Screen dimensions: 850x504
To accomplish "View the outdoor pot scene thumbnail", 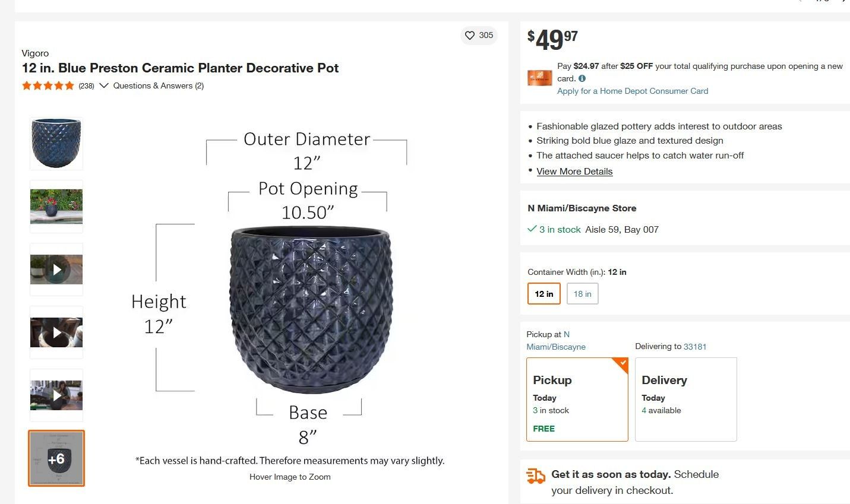I will (56, 207).
